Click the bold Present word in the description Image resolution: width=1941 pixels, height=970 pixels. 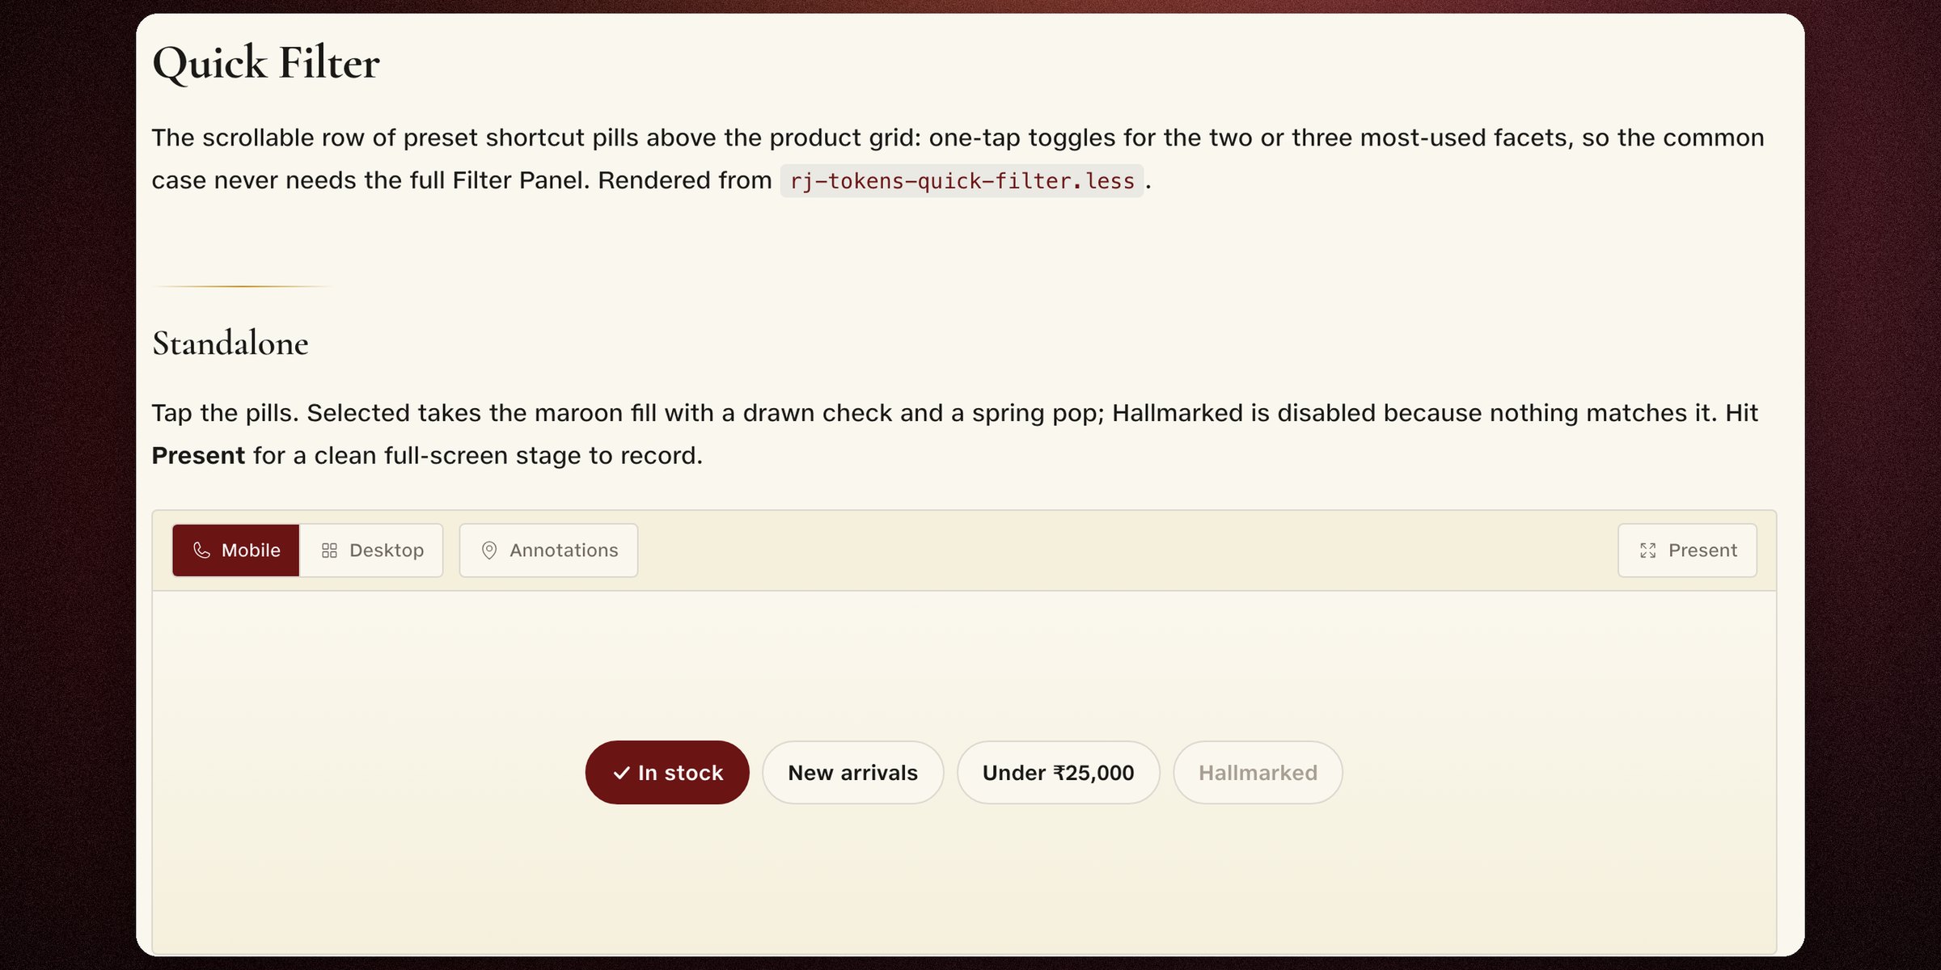198,456
